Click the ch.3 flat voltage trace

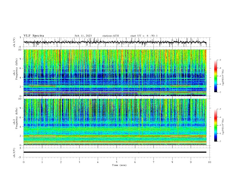[x=115, y=152]
